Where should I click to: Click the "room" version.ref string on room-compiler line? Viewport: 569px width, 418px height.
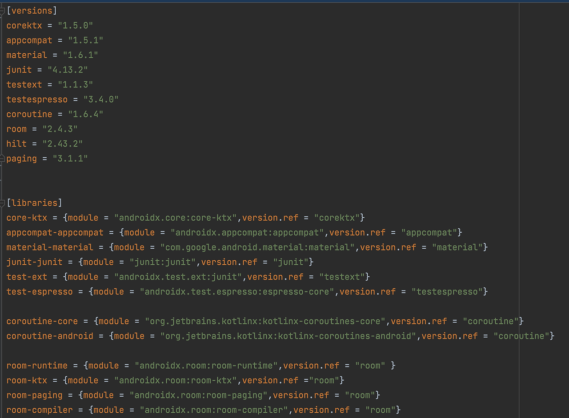(380, 410)
